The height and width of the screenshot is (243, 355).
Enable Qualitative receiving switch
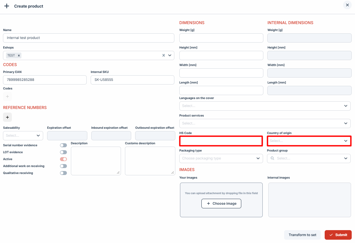[63, 173]
